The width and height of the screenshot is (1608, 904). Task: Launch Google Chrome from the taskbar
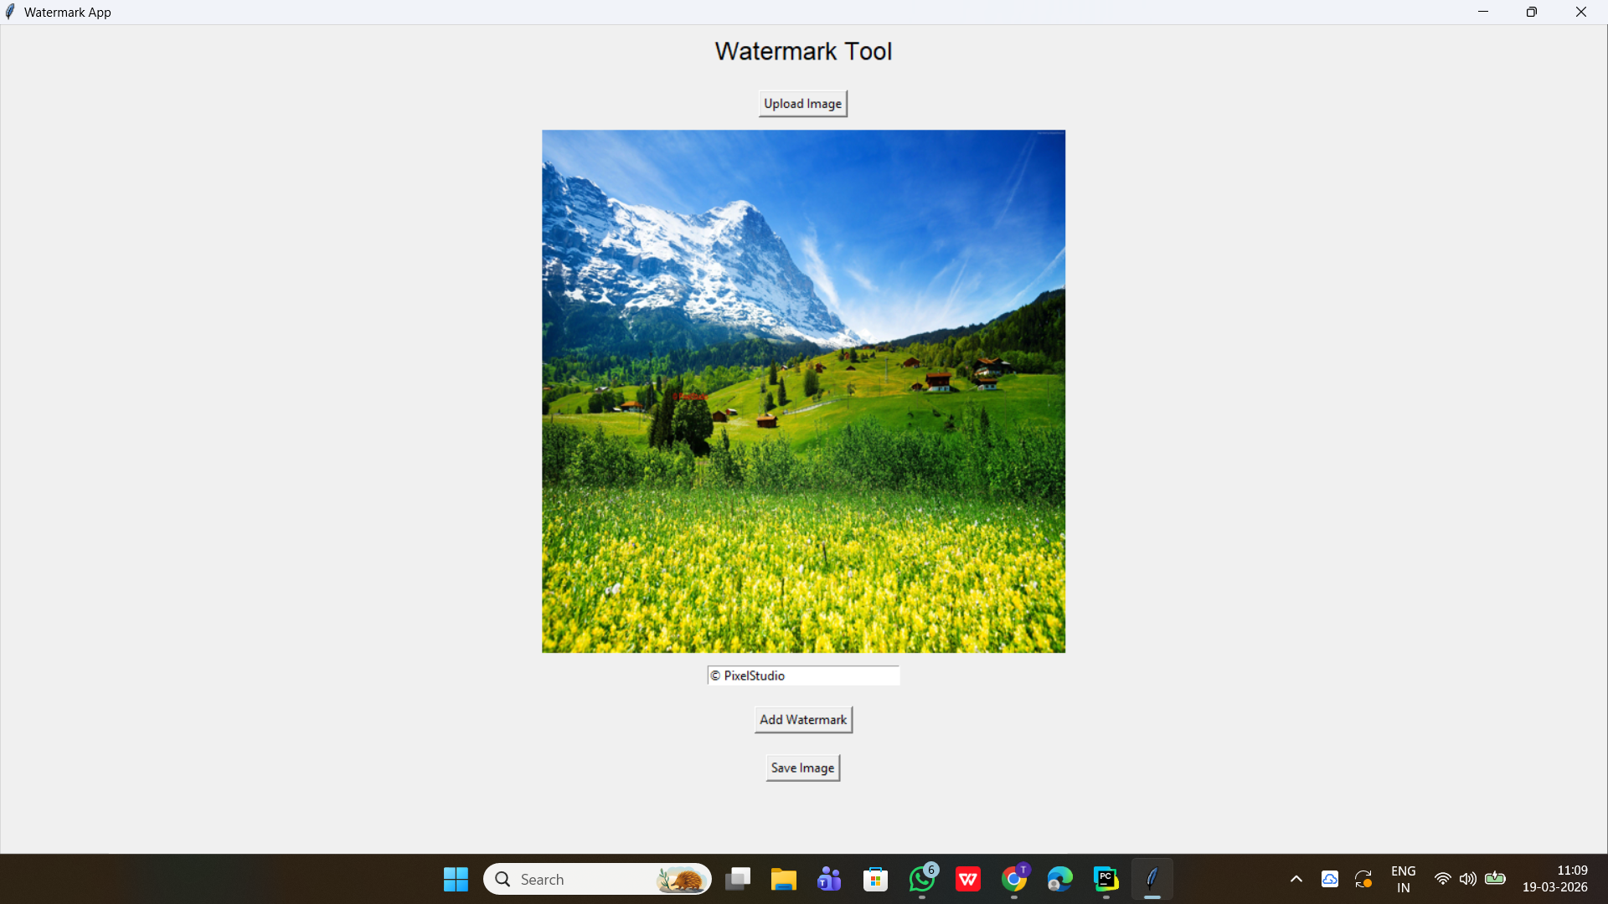(1014, 879)
